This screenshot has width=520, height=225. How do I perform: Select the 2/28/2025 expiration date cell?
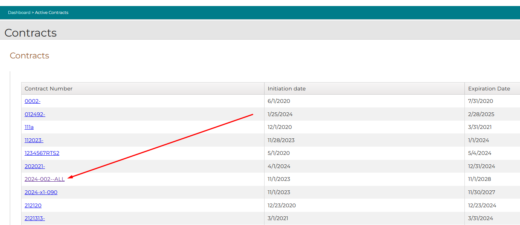tap(481, 114)
